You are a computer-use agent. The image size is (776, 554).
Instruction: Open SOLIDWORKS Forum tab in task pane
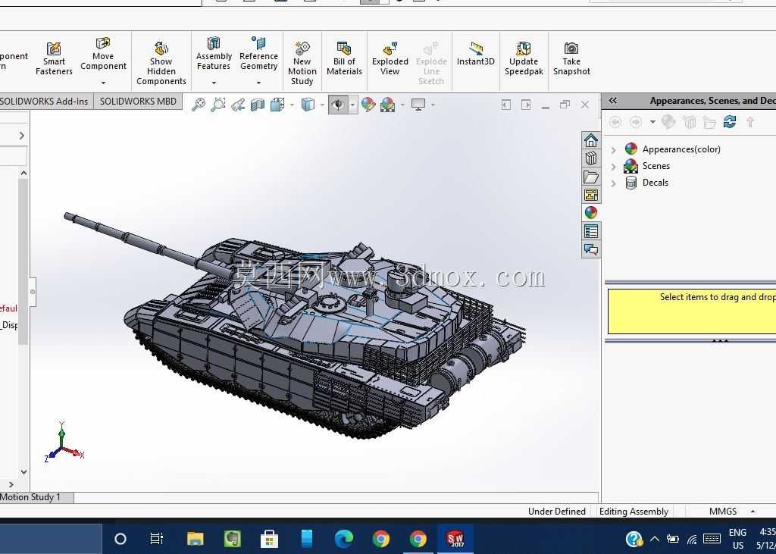591,249
